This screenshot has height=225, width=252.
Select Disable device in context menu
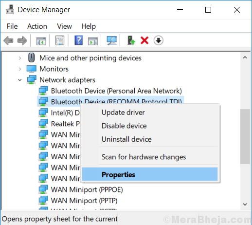124,126
